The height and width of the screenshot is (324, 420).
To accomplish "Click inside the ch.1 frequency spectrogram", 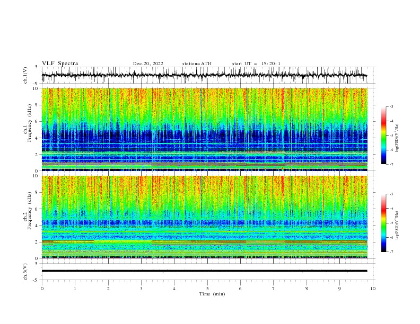I will click(x=204, y=129).
